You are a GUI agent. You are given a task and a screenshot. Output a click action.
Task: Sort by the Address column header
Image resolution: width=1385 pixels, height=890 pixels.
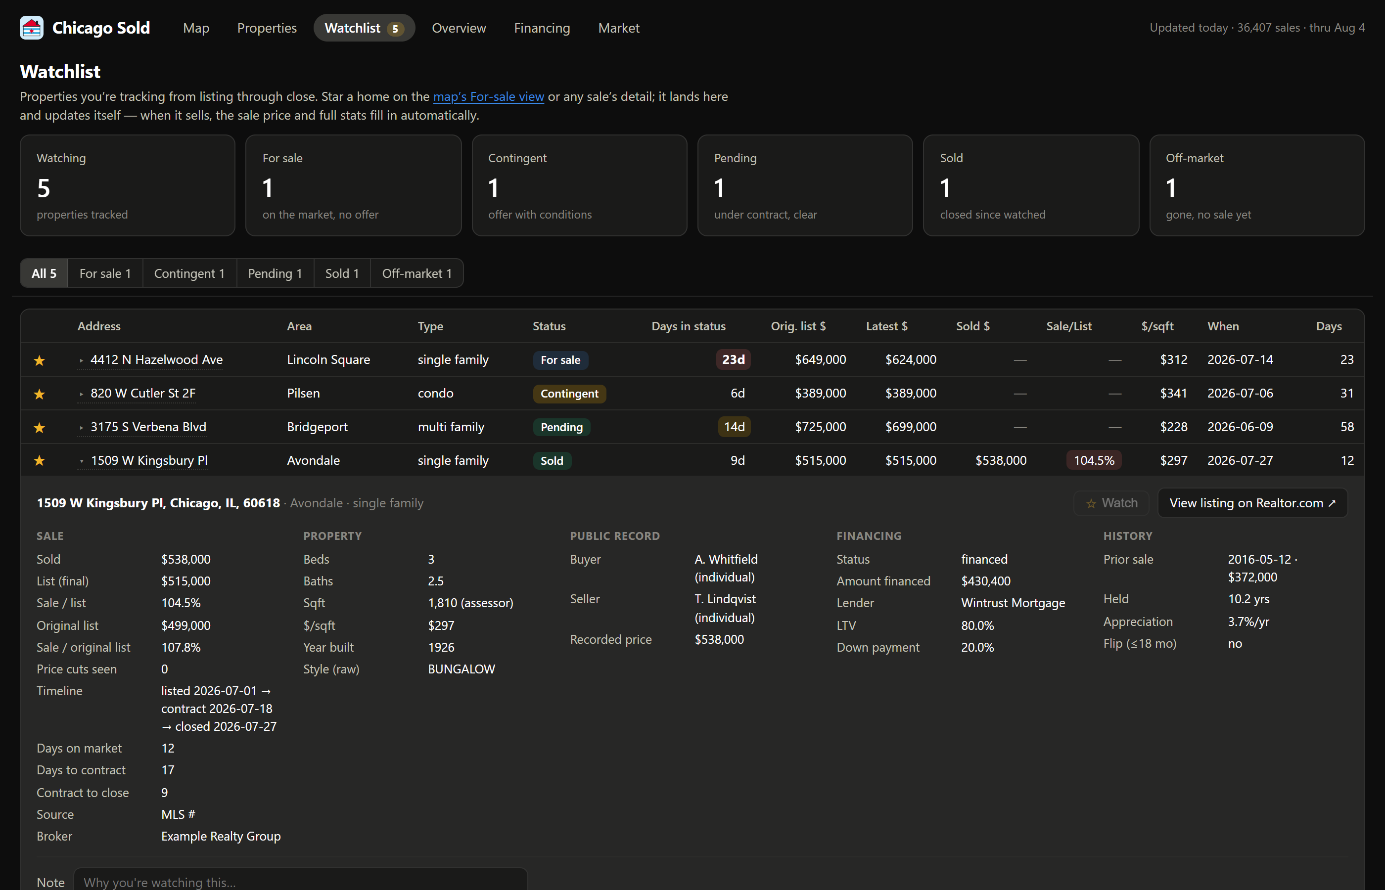point(99,326)
